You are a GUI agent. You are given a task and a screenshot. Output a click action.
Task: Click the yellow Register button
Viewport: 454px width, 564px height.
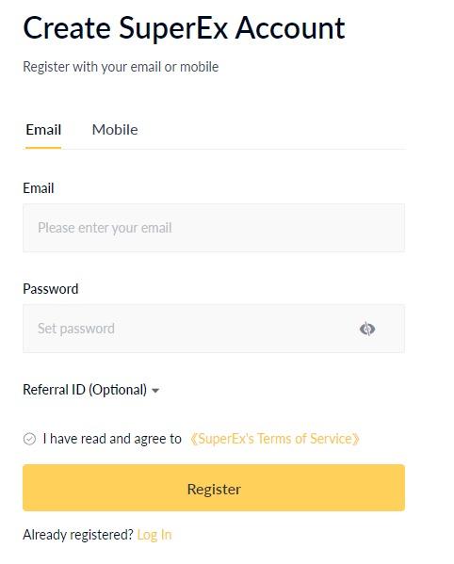(x=214, y=488)
